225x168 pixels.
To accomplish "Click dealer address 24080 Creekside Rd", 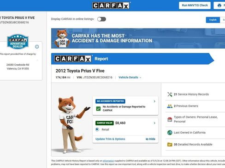I will point(18,65).
